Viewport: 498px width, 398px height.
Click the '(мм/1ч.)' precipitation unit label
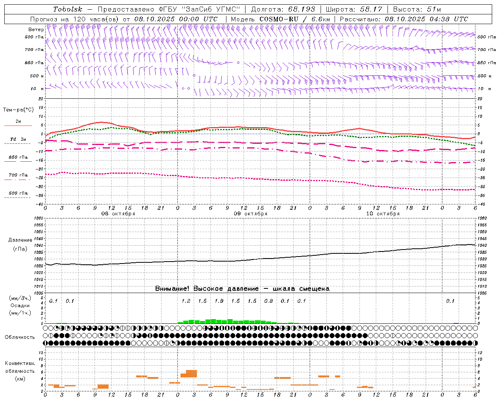(20, 313)
